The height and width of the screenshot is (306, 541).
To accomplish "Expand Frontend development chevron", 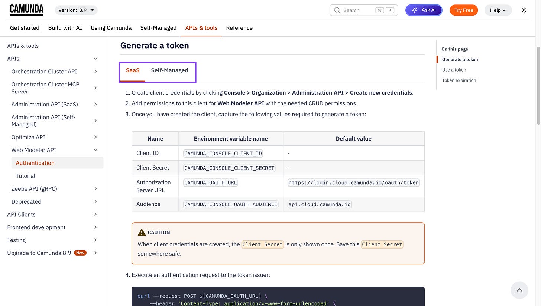I will [x=95, y=227].
